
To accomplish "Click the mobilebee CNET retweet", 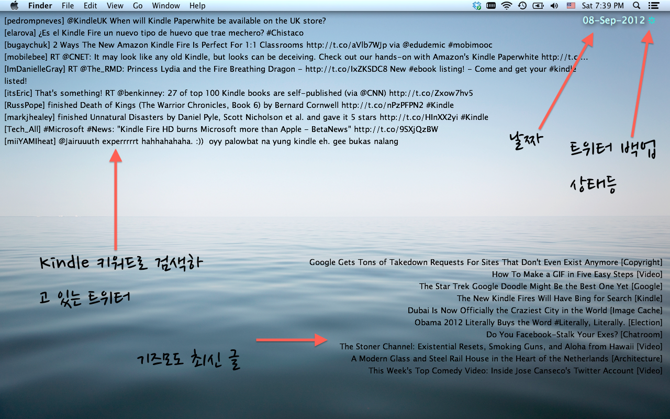I will 296,57.
